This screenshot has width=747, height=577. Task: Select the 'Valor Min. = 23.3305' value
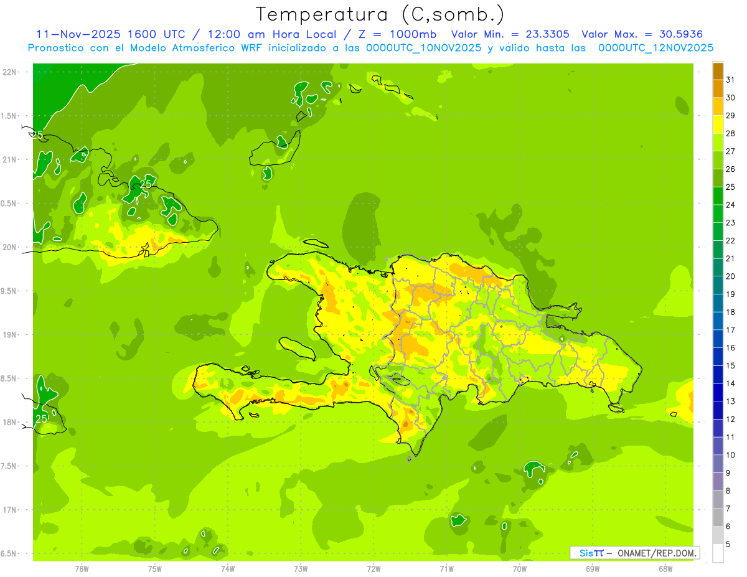tap(510, 34)
